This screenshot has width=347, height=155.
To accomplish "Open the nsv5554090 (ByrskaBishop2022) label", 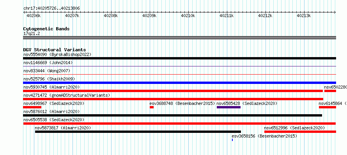I will click(57, 54).
